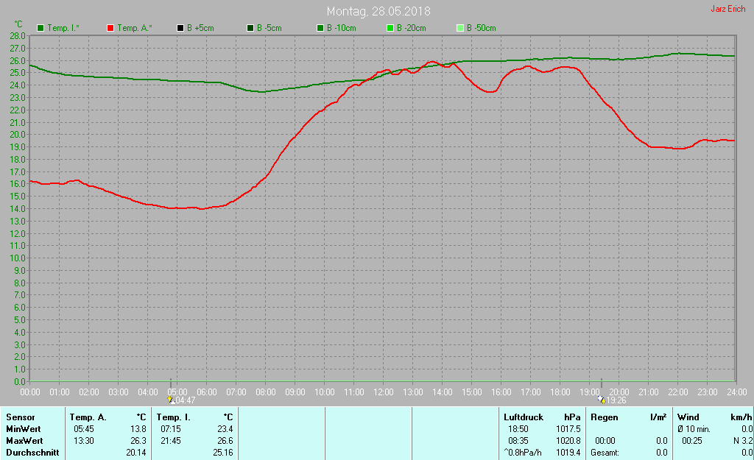Click the red Temp. A.* legend swatch
The image size is (754, 460).
tap(110, 28)
